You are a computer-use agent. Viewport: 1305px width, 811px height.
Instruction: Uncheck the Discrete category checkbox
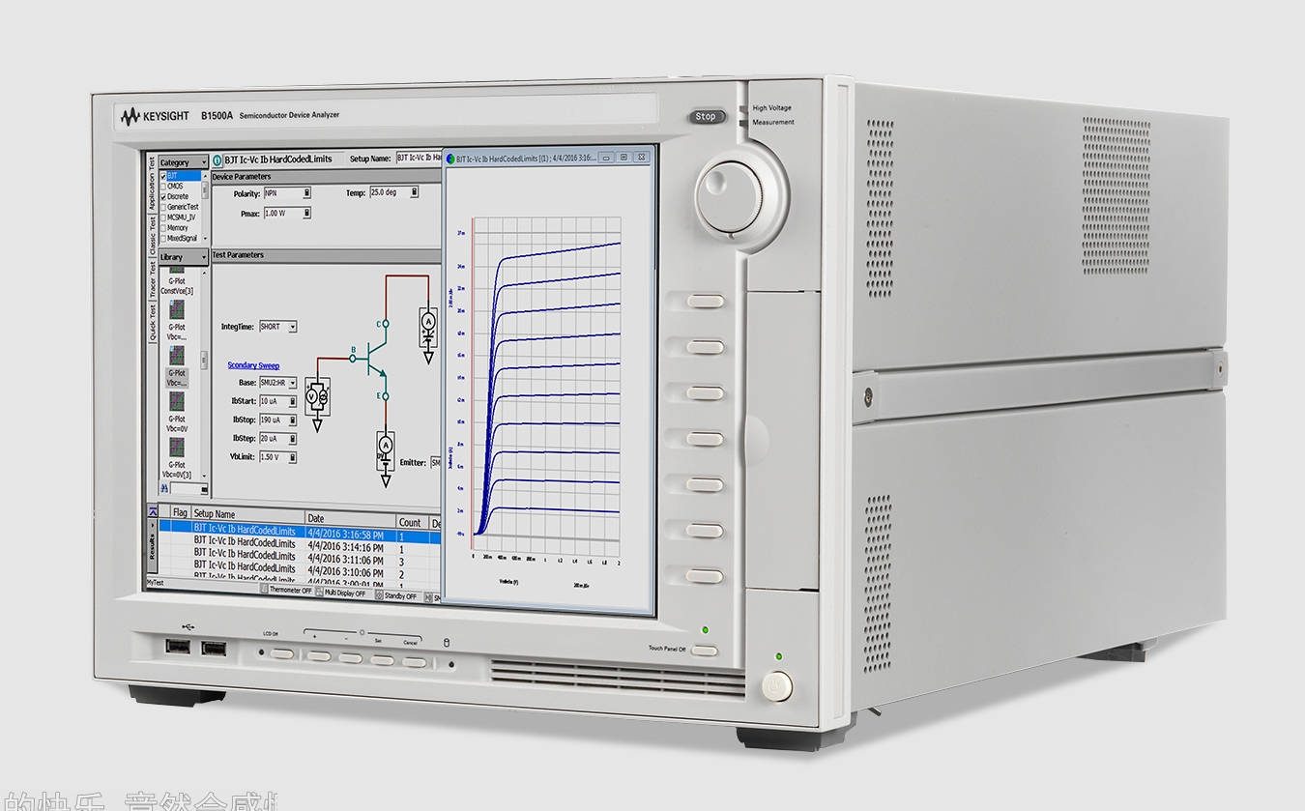pyautogui.click(x=163, y=196)
